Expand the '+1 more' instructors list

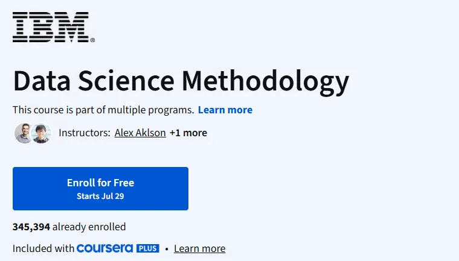[188, 133]
